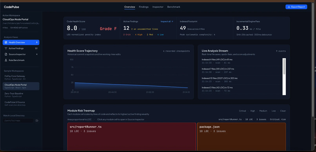
Task: Click the Health Overview grid icon
Action: point(6,42)
